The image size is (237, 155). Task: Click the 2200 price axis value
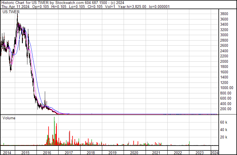pyautogui.click(x=224, y=56)
